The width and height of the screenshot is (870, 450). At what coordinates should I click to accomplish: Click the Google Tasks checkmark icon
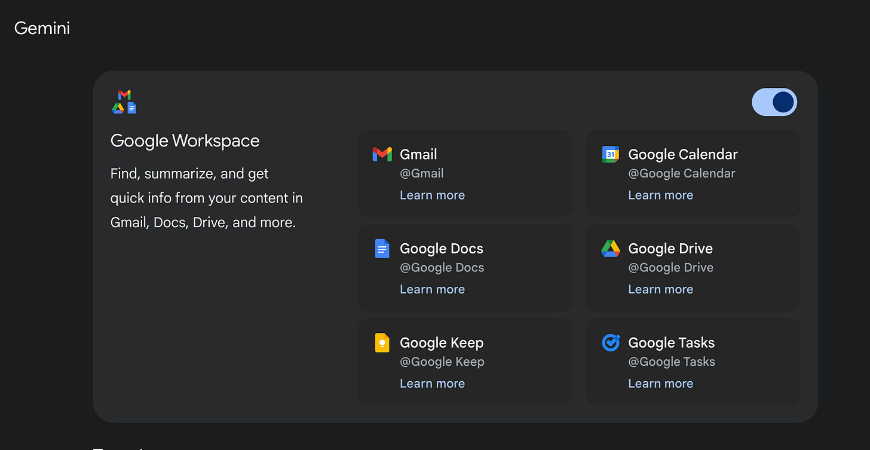(x=611, y=342)
